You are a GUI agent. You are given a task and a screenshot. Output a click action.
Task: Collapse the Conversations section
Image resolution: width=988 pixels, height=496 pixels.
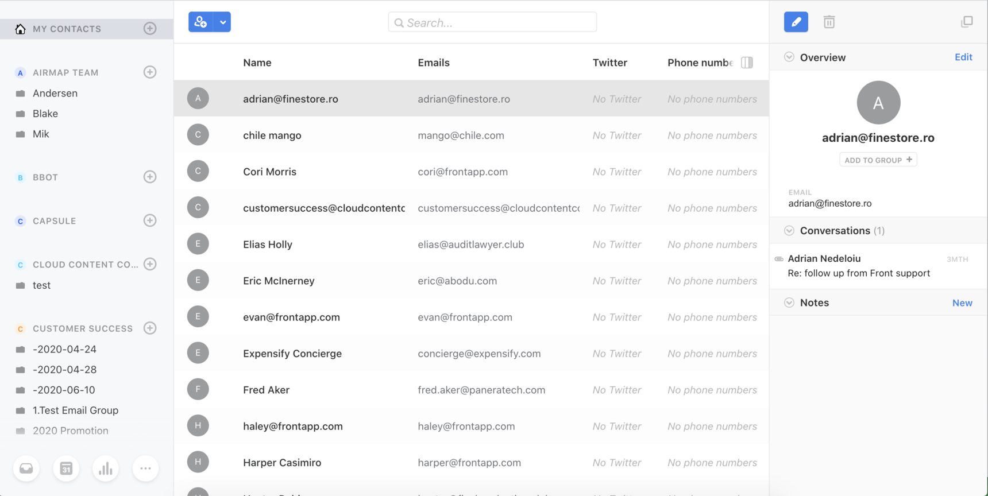pyautogui.click(x=789, y=231)
